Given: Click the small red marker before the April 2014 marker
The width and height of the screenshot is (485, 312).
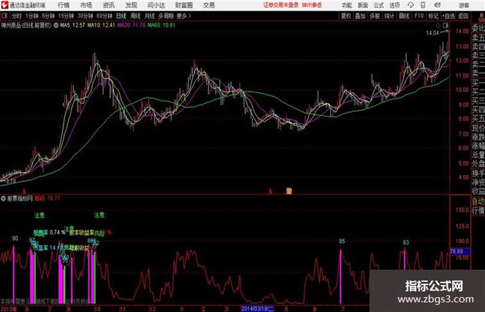Looking at the screenshot, I should coord(270,192).
